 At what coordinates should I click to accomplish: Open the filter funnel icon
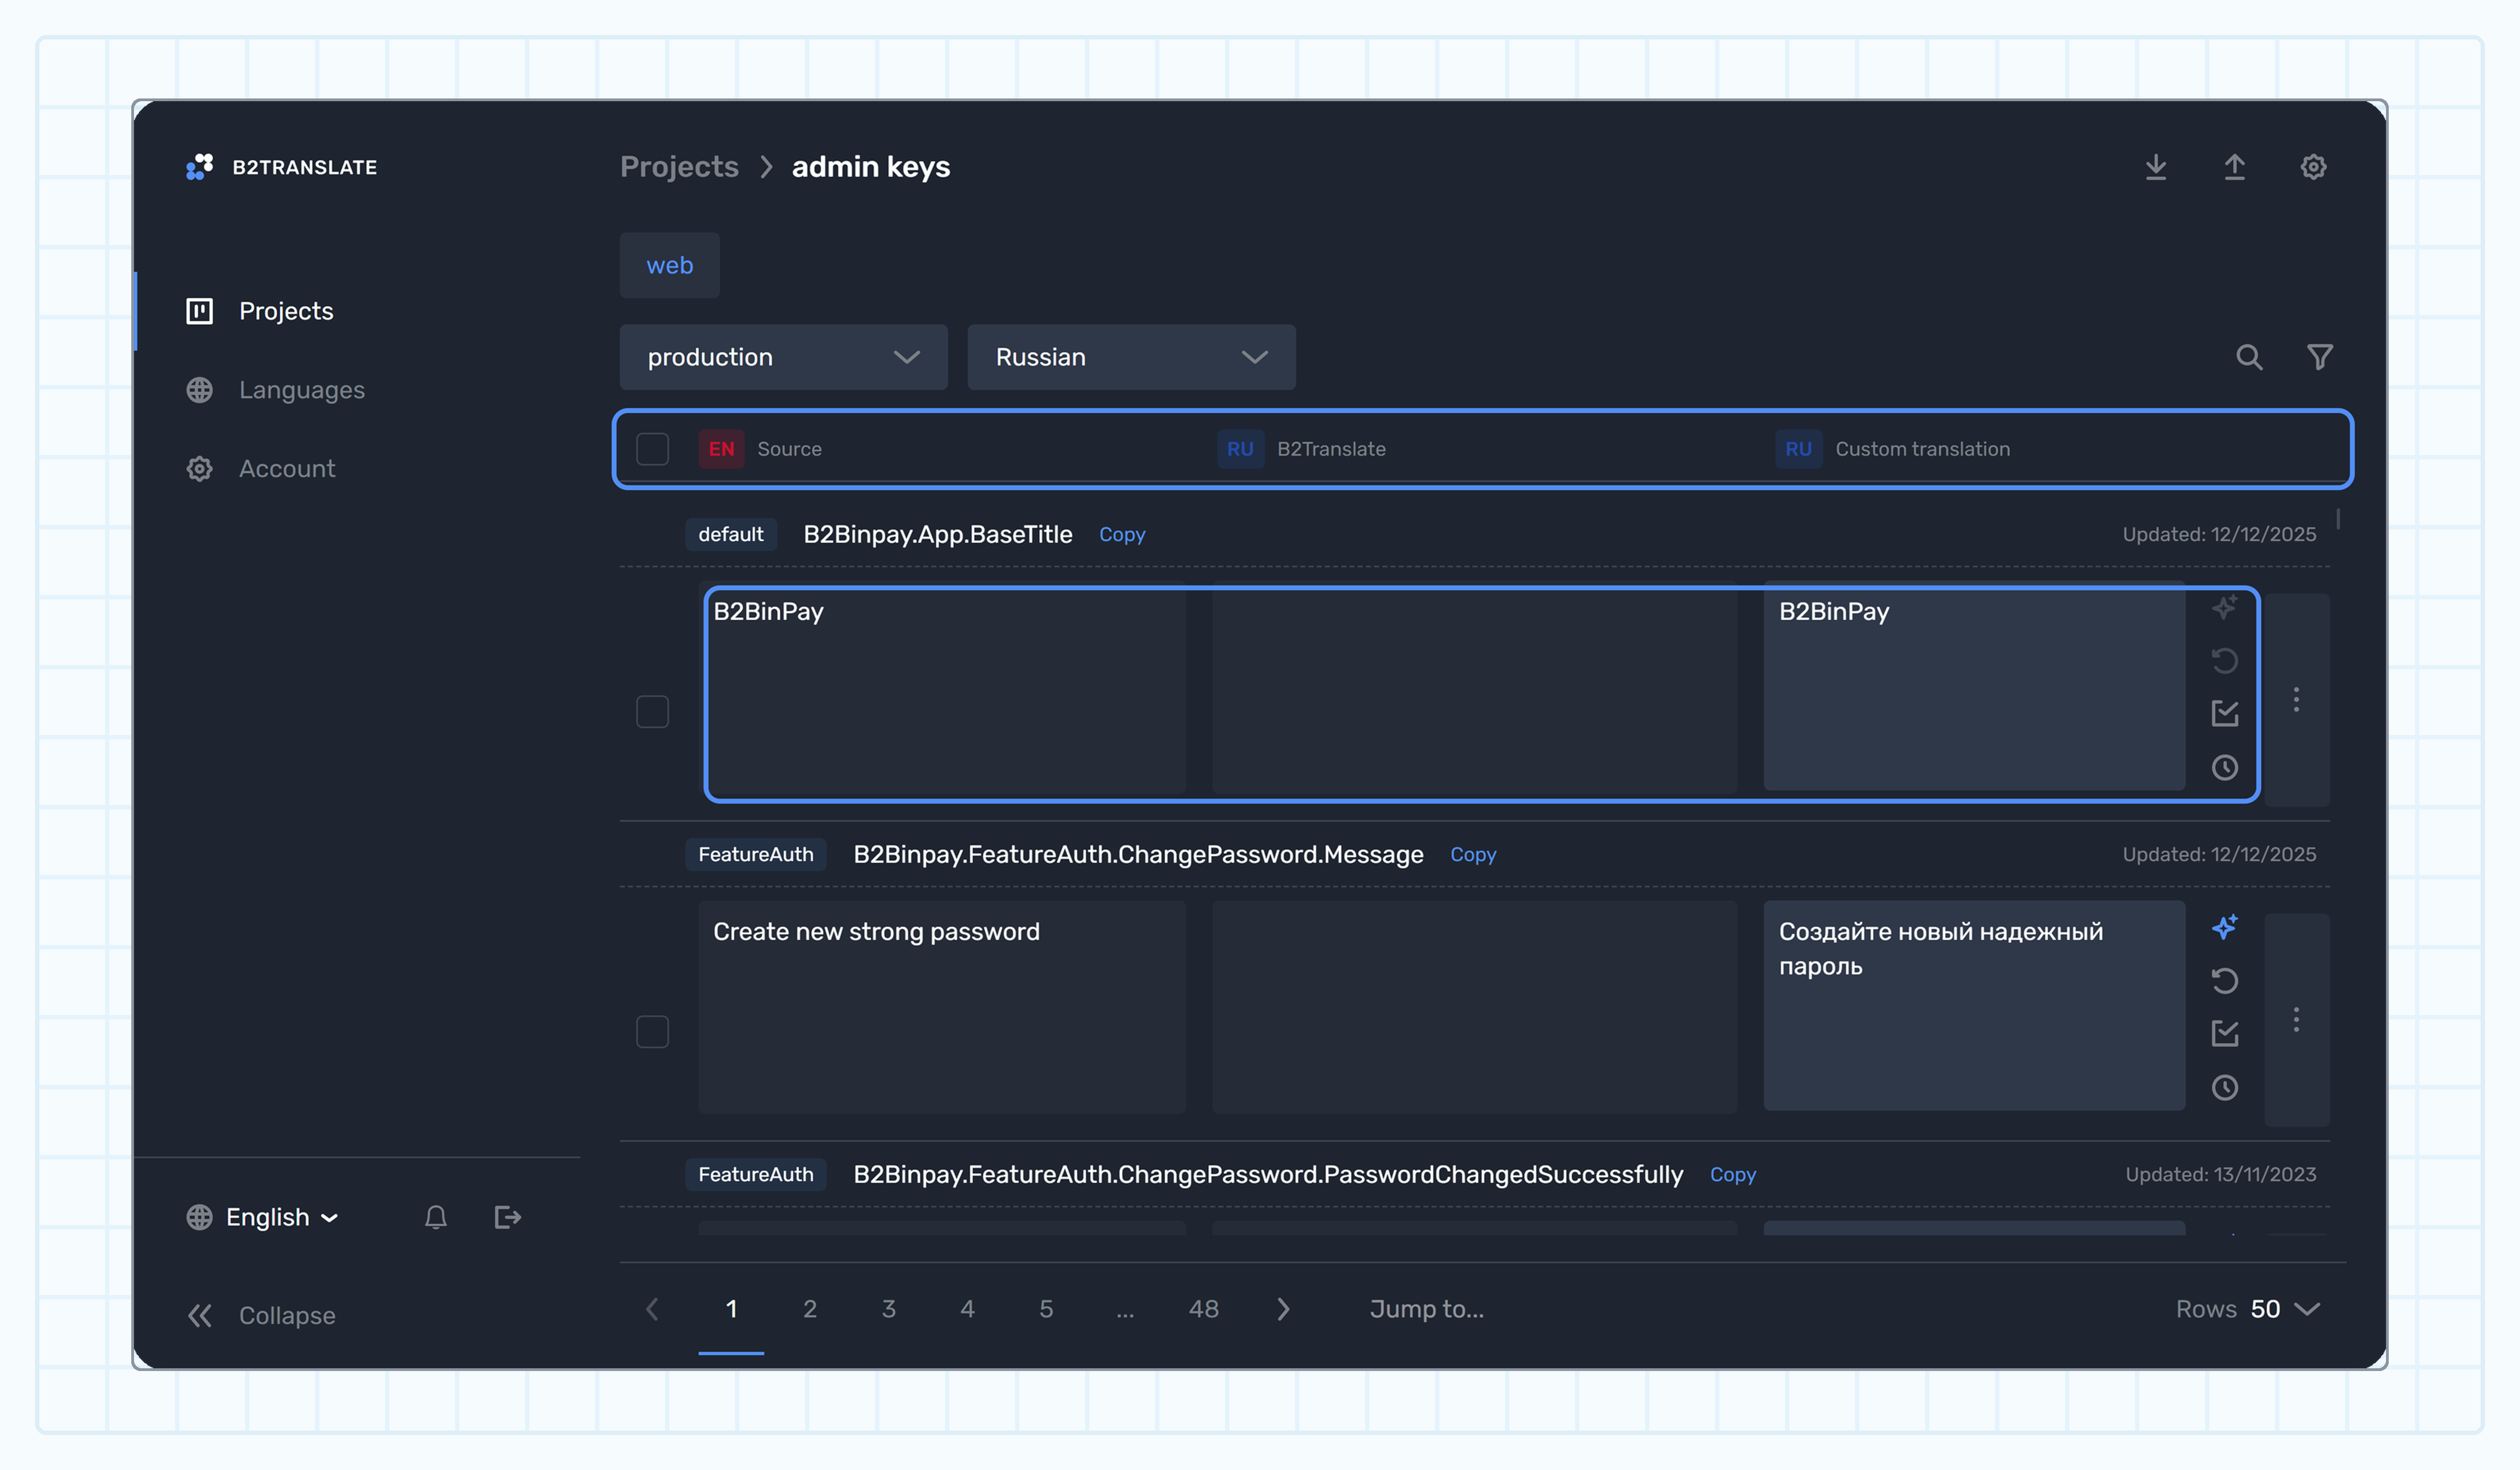point(2320,357)
